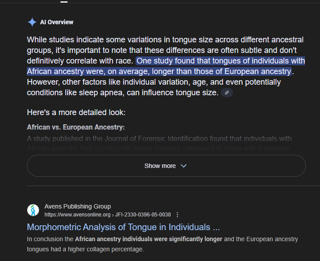Click the bold snippet text 'African ancestry individuals were significantly longer'

tap(149, 239)
